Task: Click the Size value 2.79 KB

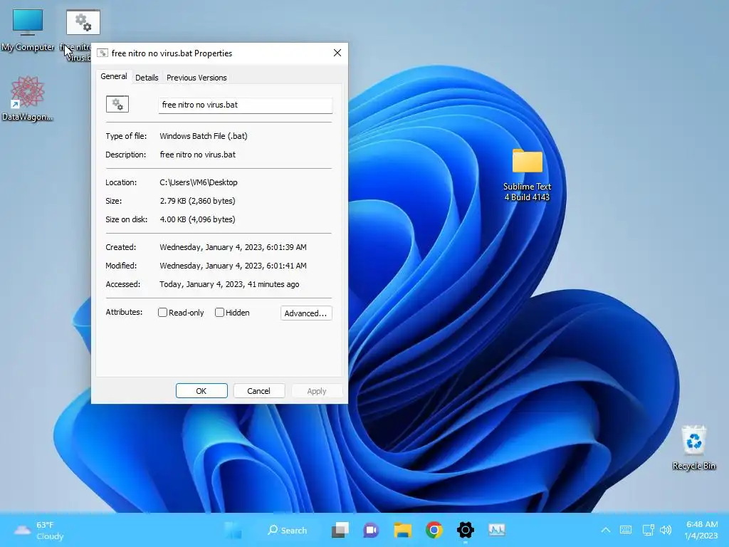Action: point(198,201)
